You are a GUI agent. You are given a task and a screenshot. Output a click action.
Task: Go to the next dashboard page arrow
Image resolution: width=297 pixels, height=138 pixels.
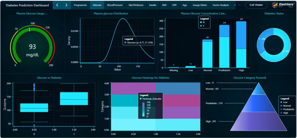[x=66, y=5]
